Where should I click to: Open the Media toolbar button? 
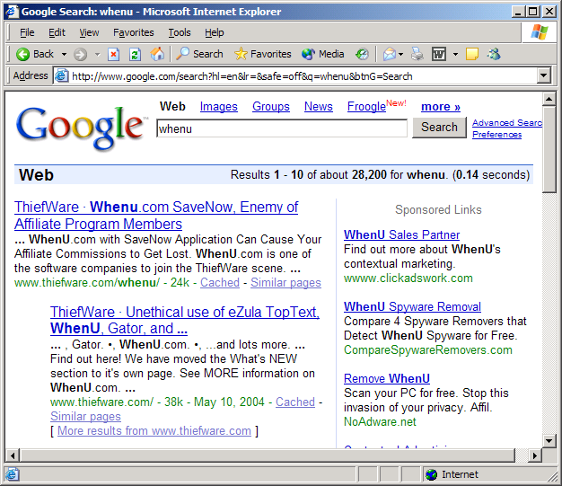[x=322, y=54]
